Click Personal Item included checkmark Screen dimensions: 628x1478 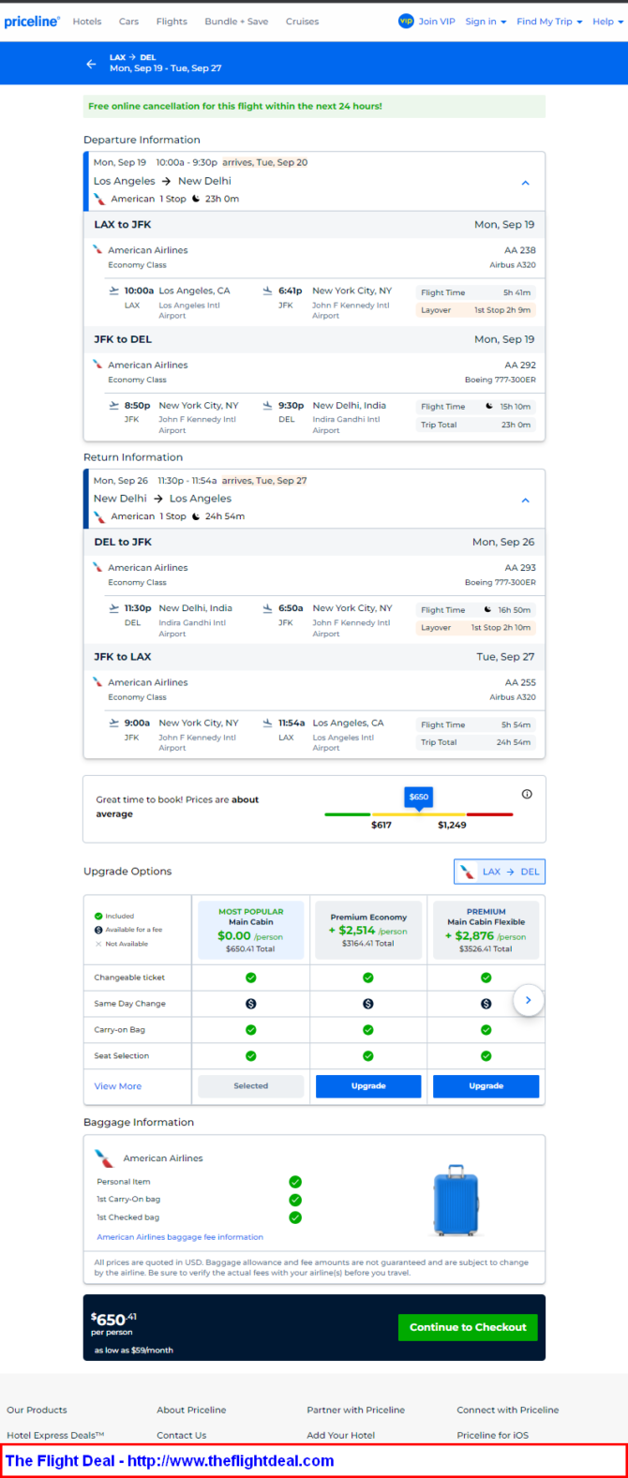pyautogui.click(x=295, y=1182)
